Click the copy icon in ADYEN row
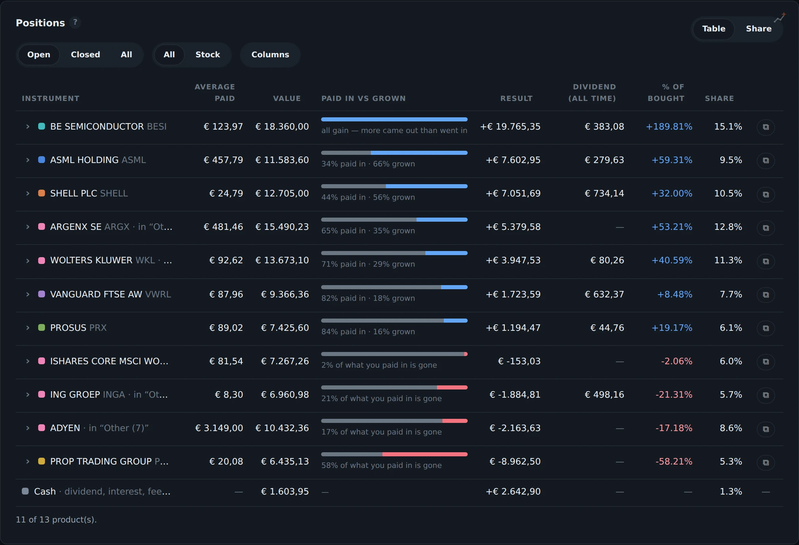This screenshot has height=545, width=799. pyautogui.click(x=766, y=429)
